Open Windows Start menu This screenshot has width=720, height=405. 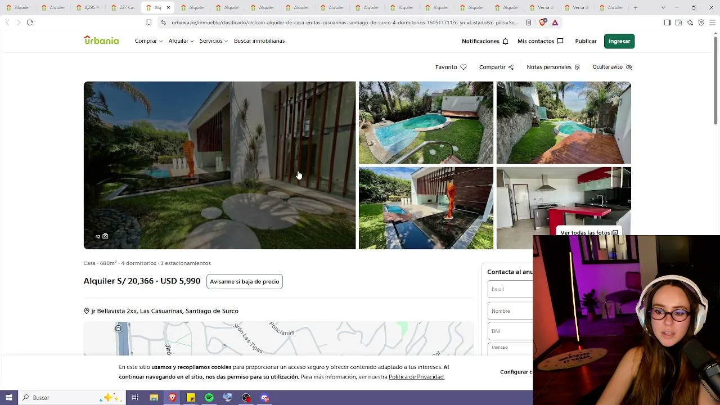pyautogui.click(x=8, y=398)
